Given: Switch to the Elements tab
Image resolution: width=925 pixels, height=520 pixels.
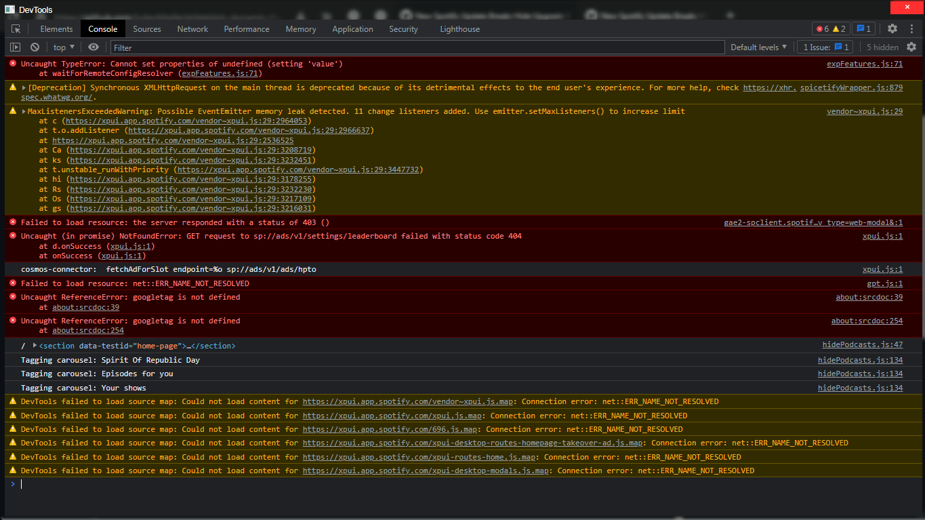Looking at the screenshot, I should 56,28.
